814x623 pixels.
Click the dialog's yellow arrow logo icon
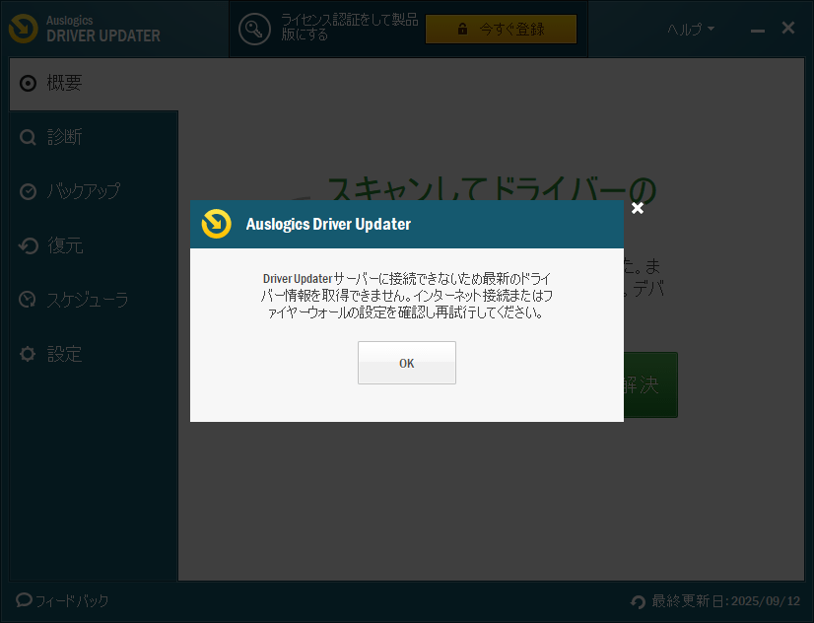(x=216, y=224)
